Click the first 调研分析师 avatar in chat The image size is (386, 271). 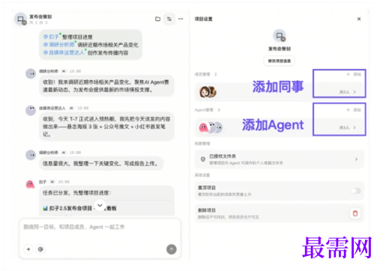31,74
